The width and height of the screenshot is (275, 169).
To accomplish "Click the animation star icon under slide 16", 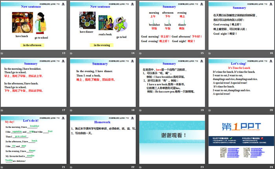I will [209, 53].
